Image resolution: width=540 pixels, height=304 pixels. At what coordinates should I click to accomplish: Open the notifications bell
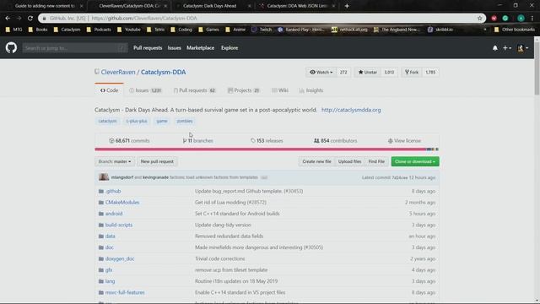tap(495, 48)
